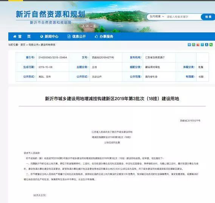The width and height of the screenshot is (215, 203).
Task: Click the 索引号 label
Action: (x=31, y=57)
